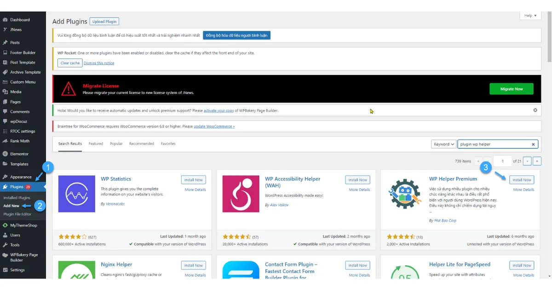552x290 pixels.
Task: Click the blue comment data sync button
Action: coord(237,35)
